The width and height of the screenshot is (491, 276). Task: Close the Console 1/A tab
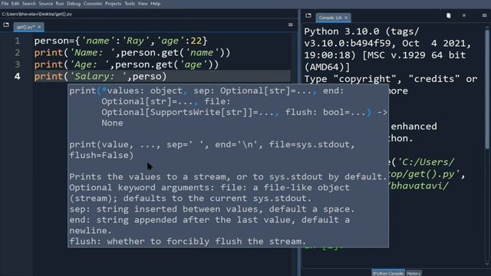click(x=346, y=18)
